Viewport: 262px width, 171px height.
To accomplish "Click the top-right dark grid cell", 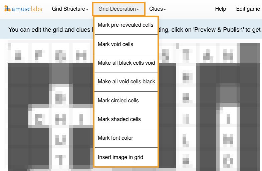I will 250,53.
